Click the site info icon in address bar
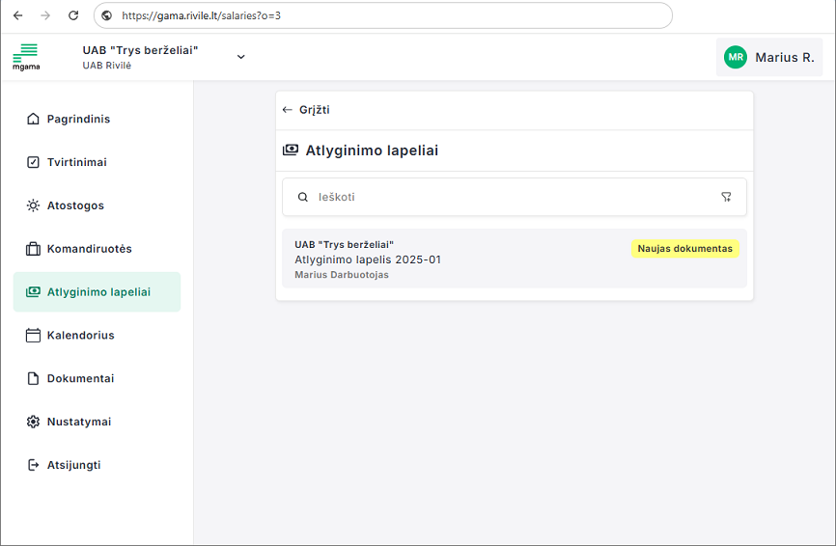The height and width of the screenshot is (546, 836). 106,15
